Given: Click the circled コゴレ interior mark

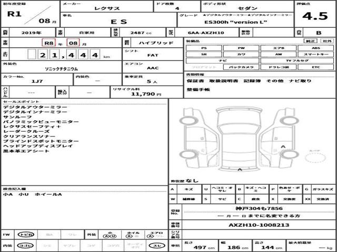Looking at the screenshot, I should (x=25, y=246).
